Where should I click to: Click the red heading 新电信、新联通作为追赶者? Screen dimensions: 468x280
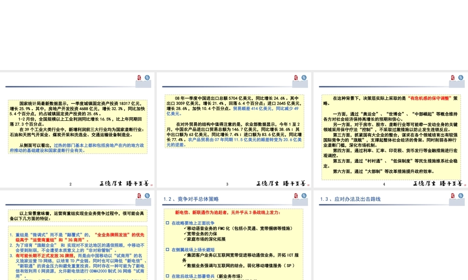coord(227,212)
